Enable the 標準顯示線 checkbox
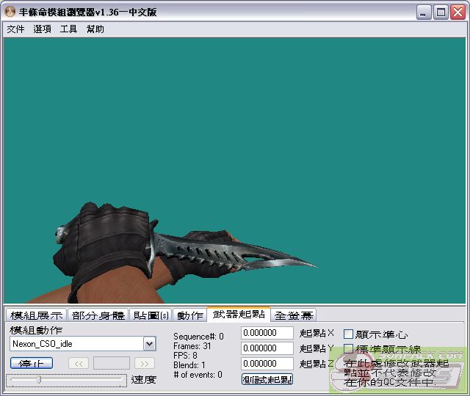This screenshot has width=470, height=396. point(348,349)
